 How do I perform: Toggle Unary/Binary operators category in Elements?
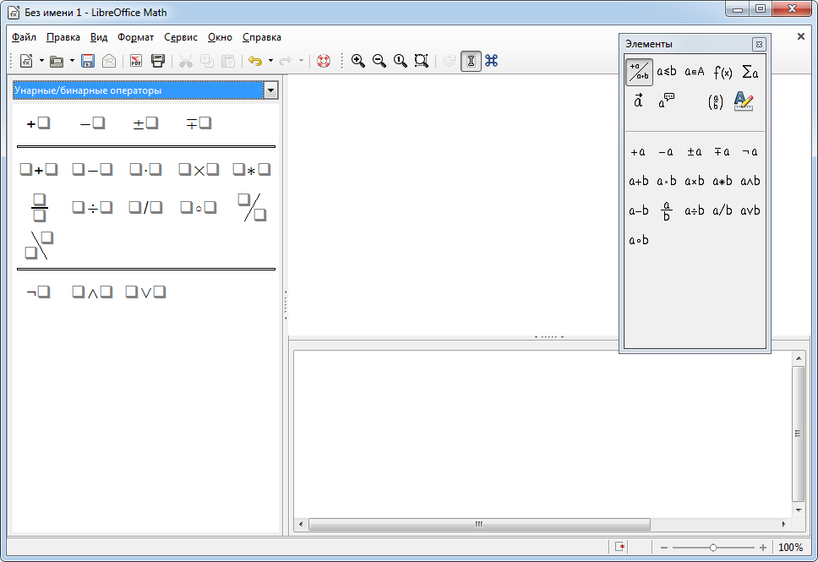coord(639,72)
